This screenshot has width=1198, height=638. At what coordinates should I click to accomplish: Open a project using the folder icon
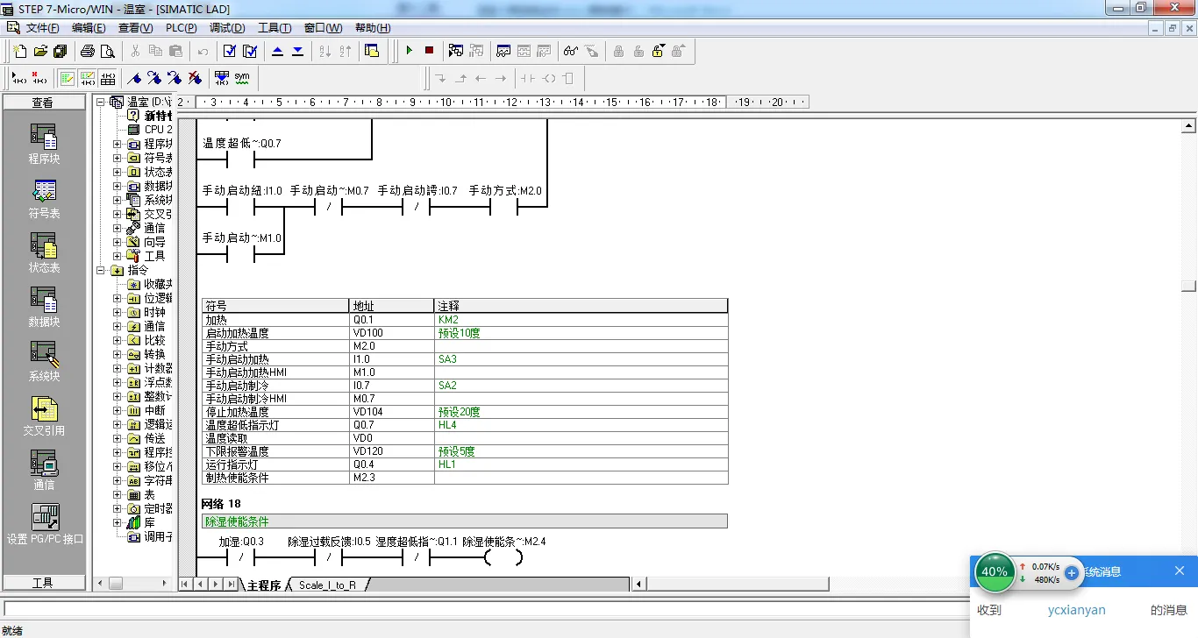tap(40, 51)
